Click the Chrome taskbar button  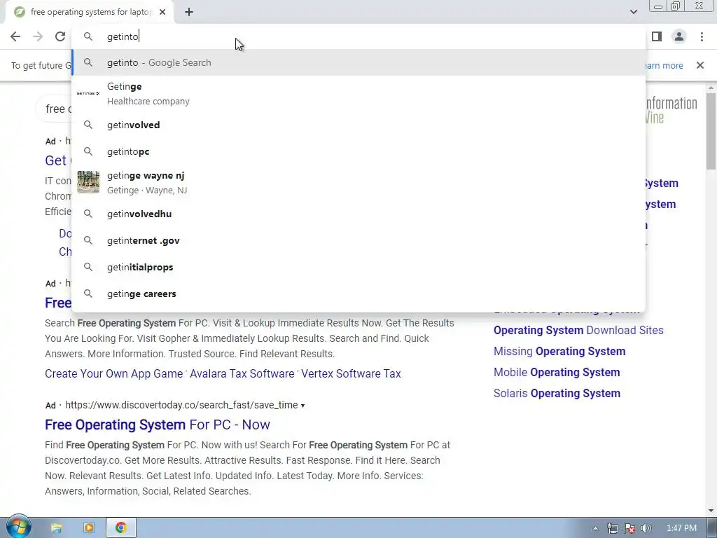(120, 528)
